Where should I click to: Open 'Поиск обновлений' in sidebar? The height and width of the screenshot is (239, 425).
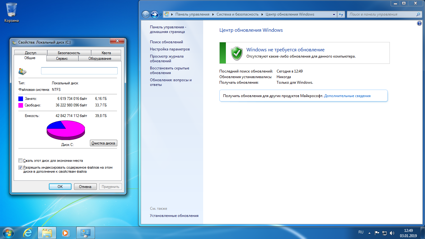166,42
